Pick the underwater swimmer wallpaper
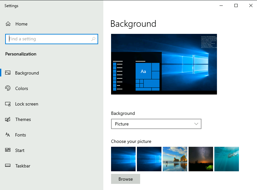This screenshot has width=257, height=190. pyautogui.click(x=227, y=159)
